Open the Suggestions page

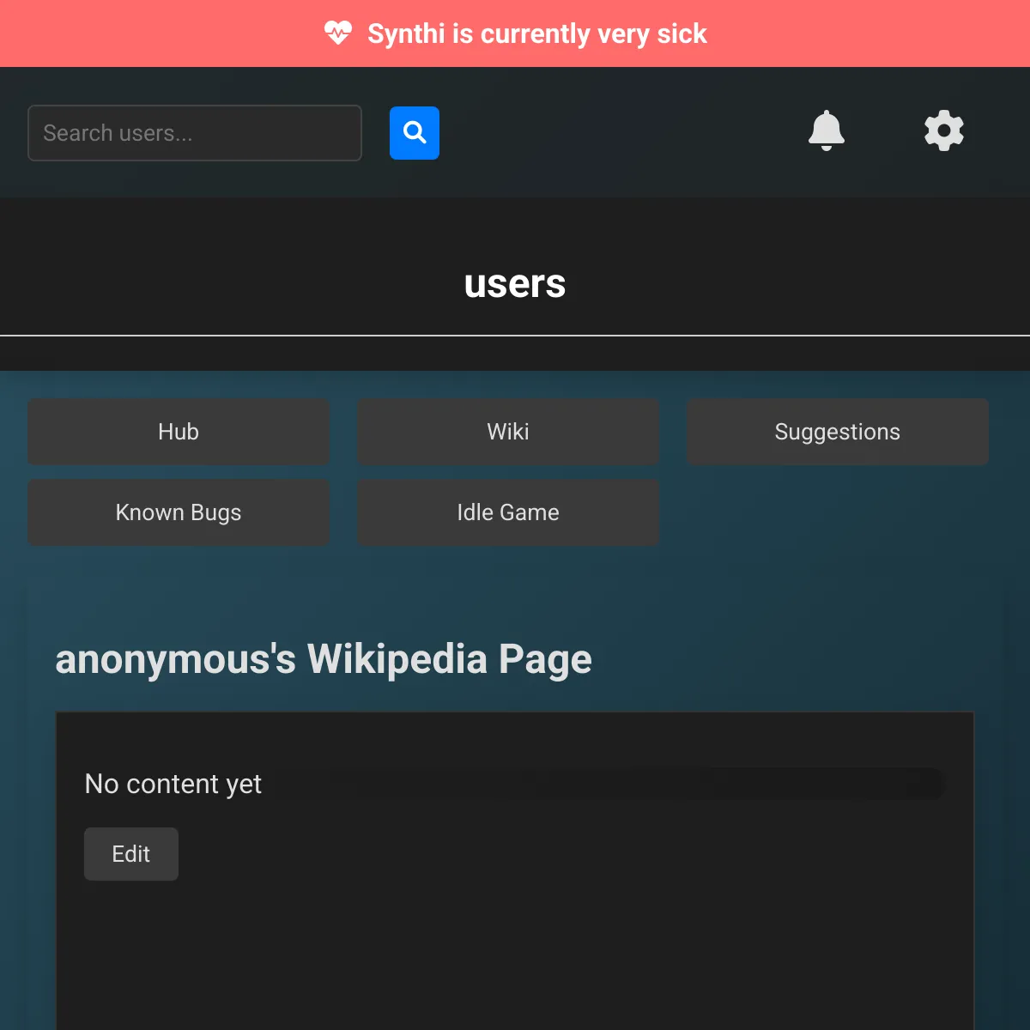pos(837,432)
